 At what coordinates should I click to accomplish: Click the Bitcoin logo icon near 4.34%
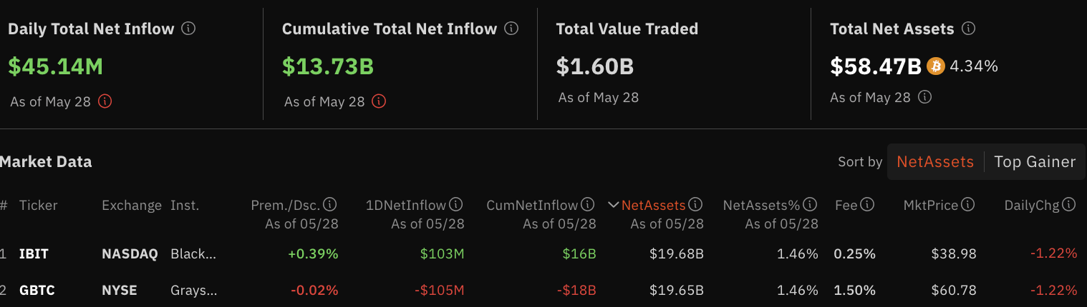click(936, 66)
